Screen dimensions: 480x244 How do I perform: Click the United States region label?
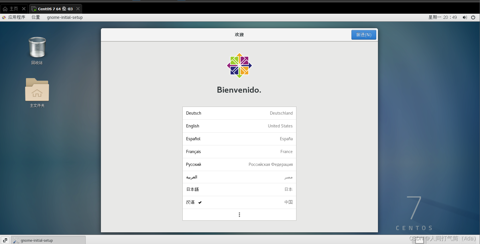pyautogui.click(x=280, y=126)
